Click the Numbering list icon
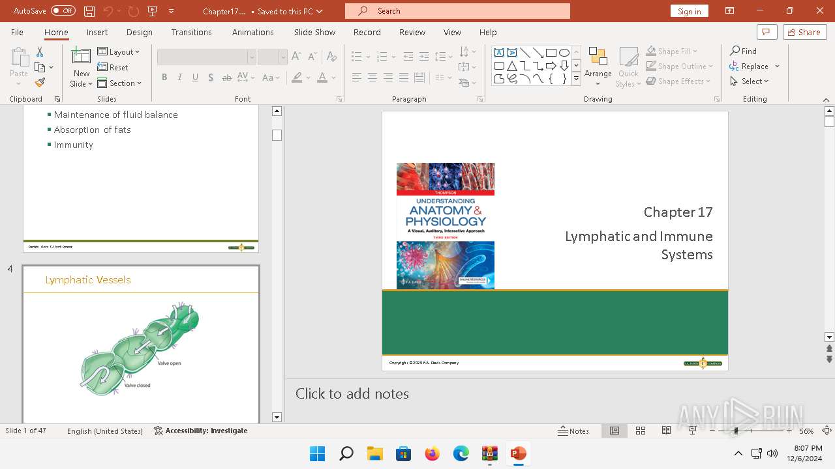The height and width of the screenshot is (469, 835). click(x=382, y=57)
